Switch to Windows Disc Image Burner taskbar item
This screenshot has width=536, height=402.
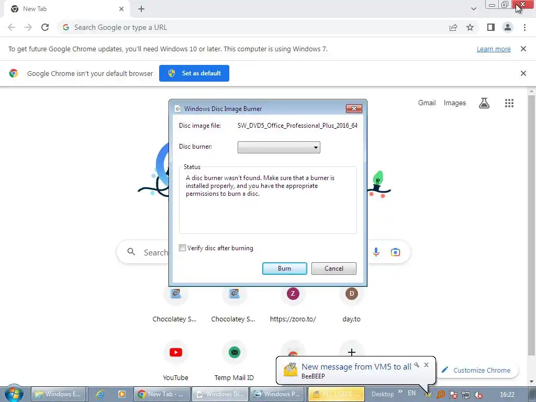(220, 394)
